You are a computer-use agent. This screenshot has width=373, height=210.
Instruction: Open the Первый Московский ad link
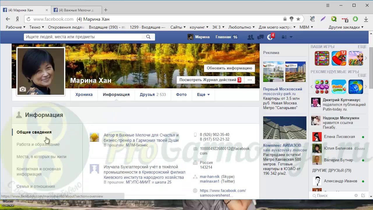tap(283, 89)
